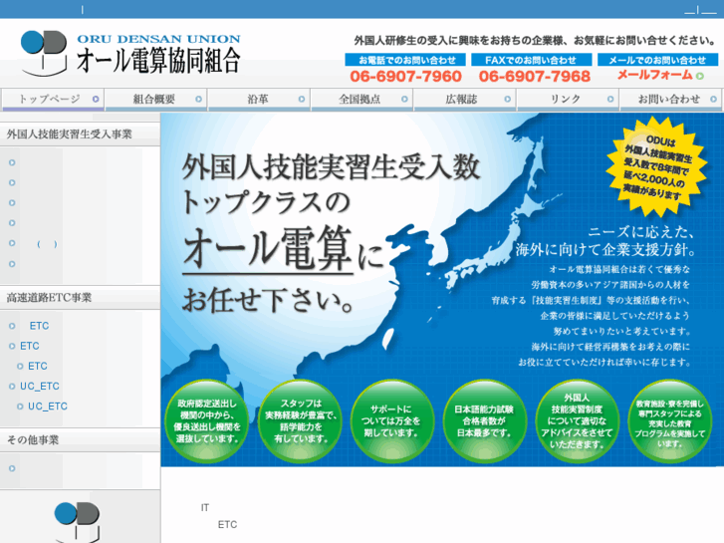The height and width of the screenshot is (543, 724).
Task: Click the green 外国人技能実習制度 circle
Action: pyautogui.click(x=578, y=421)
